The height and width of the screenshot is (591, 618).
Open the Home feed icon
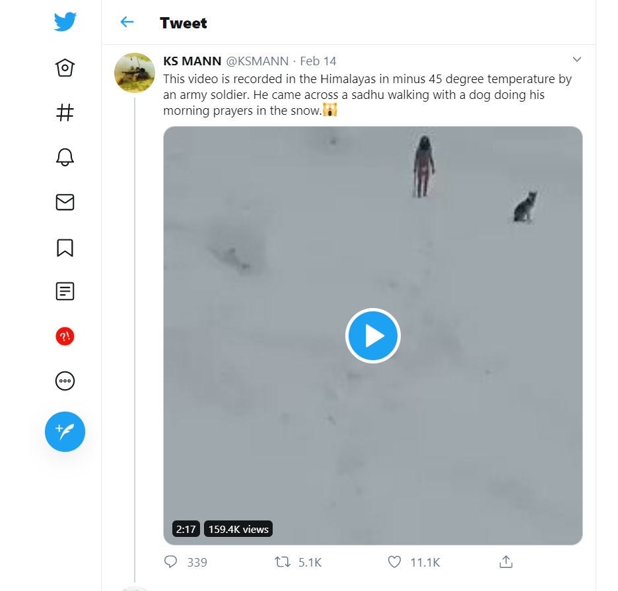[x=64, y=67]
